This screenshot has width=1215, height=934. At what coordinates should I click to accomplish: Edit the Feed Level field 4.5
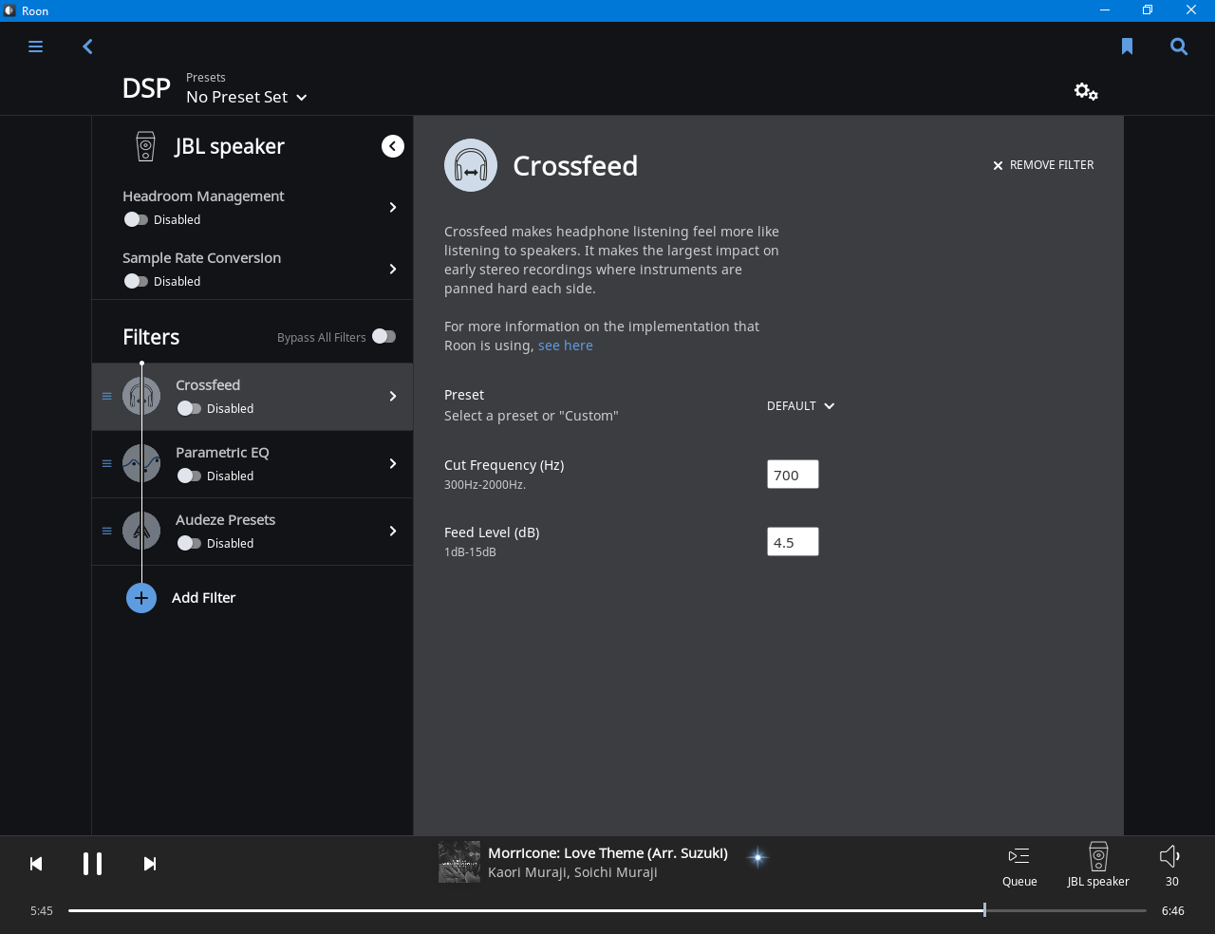coord(793,542)
